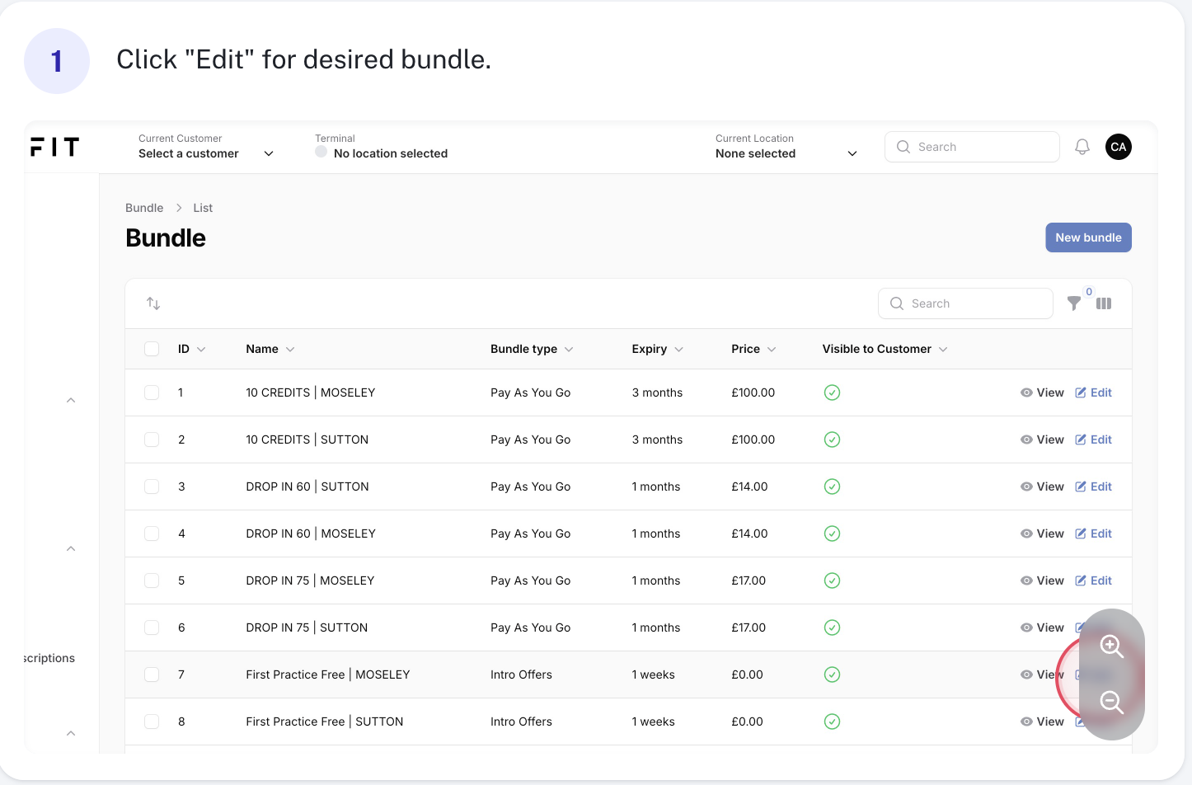The image size is (1192, 785).
Task: Go to the Bundle breadcrumb link
Action: pyautogui.click(x=144, y=208)
